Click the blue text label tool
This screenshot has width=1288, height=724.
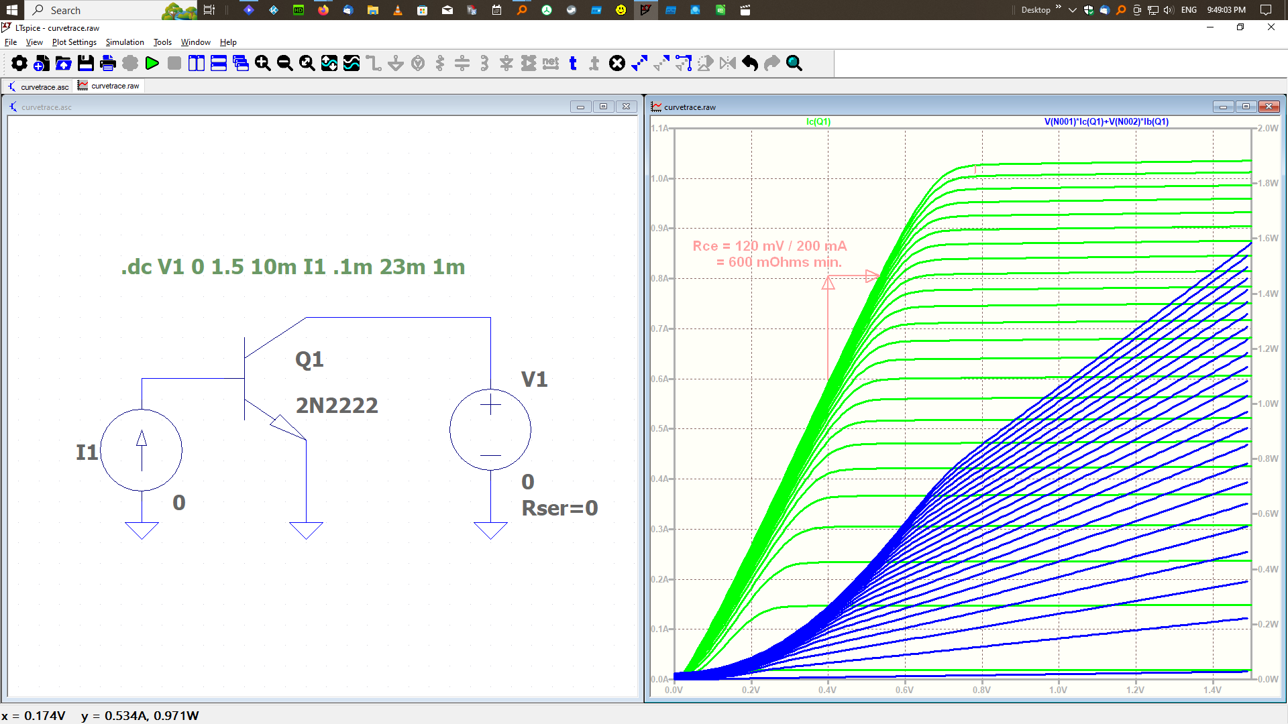pos(573,63)
